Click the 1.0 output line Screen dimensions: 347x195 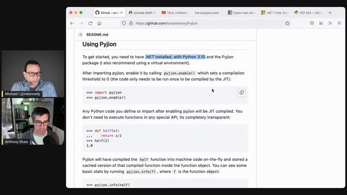point(89,146)
